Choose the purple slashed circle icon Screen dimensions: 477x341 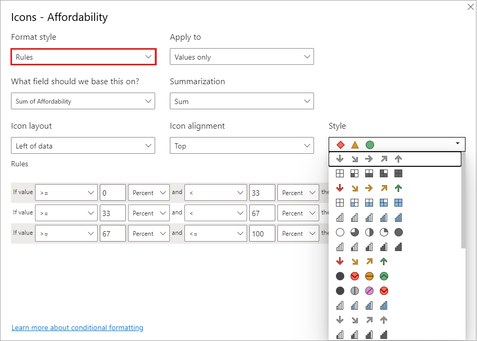(x=369, y=291)
